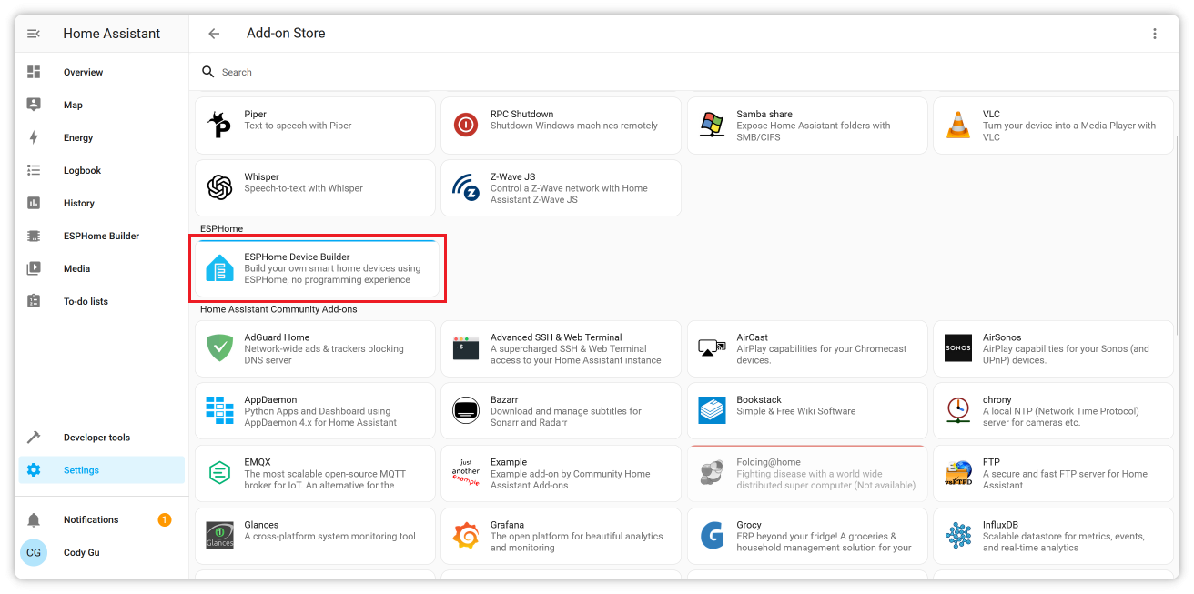Screen dimensions: 1194x594
Task: Click the Bookstack description text
Action: pos(796,411)
